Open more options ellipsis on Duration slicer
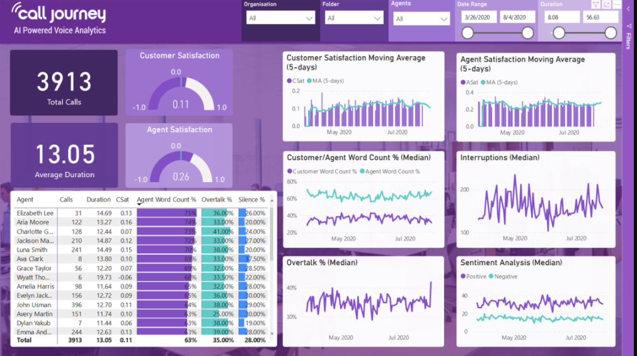This screenshot has height=356, width=637. pos(617,5)
